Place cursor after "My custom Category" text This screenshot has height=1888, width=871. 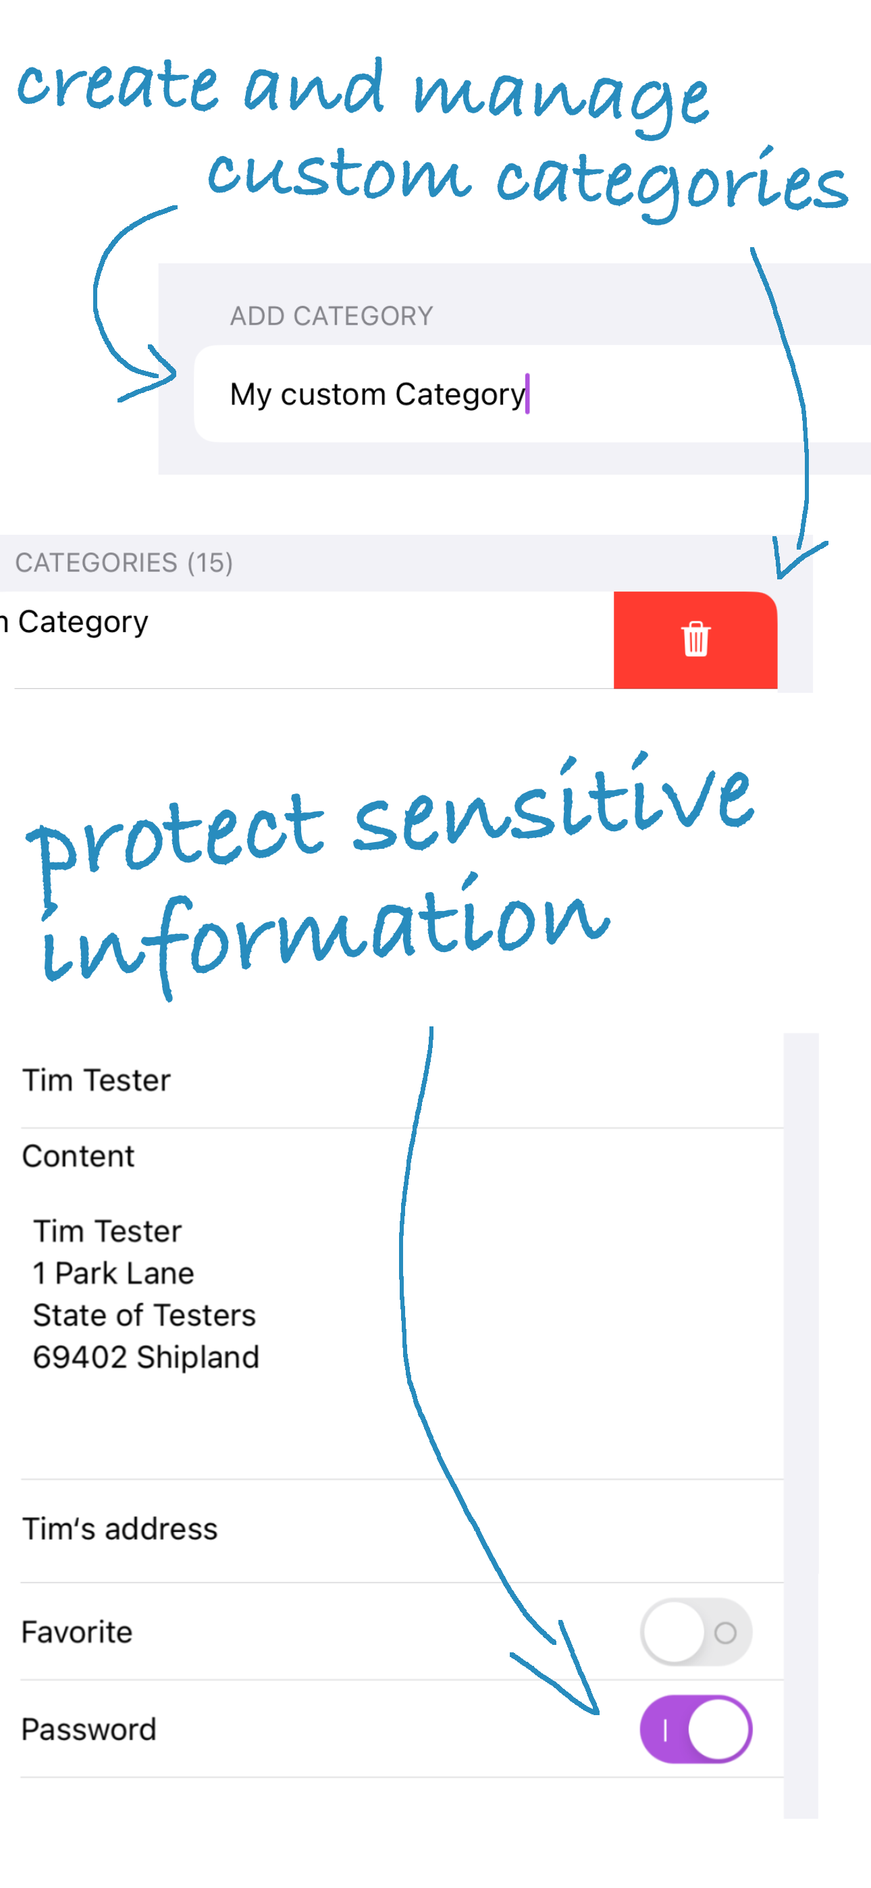529,393
